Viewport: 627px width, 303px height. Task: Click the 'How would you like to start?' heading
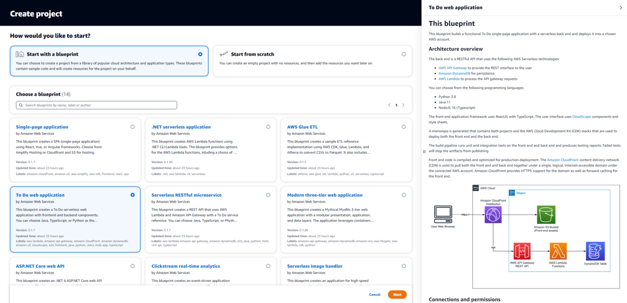click(x=50, y=36)
